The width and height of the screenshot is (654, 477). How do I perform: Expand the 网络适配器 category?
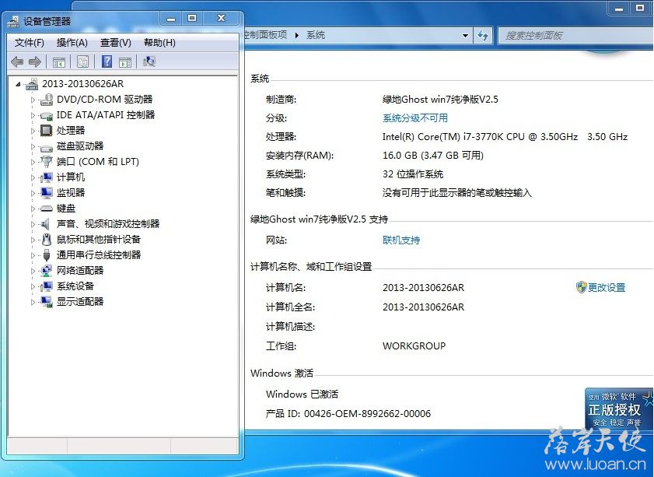pos(33,271)
